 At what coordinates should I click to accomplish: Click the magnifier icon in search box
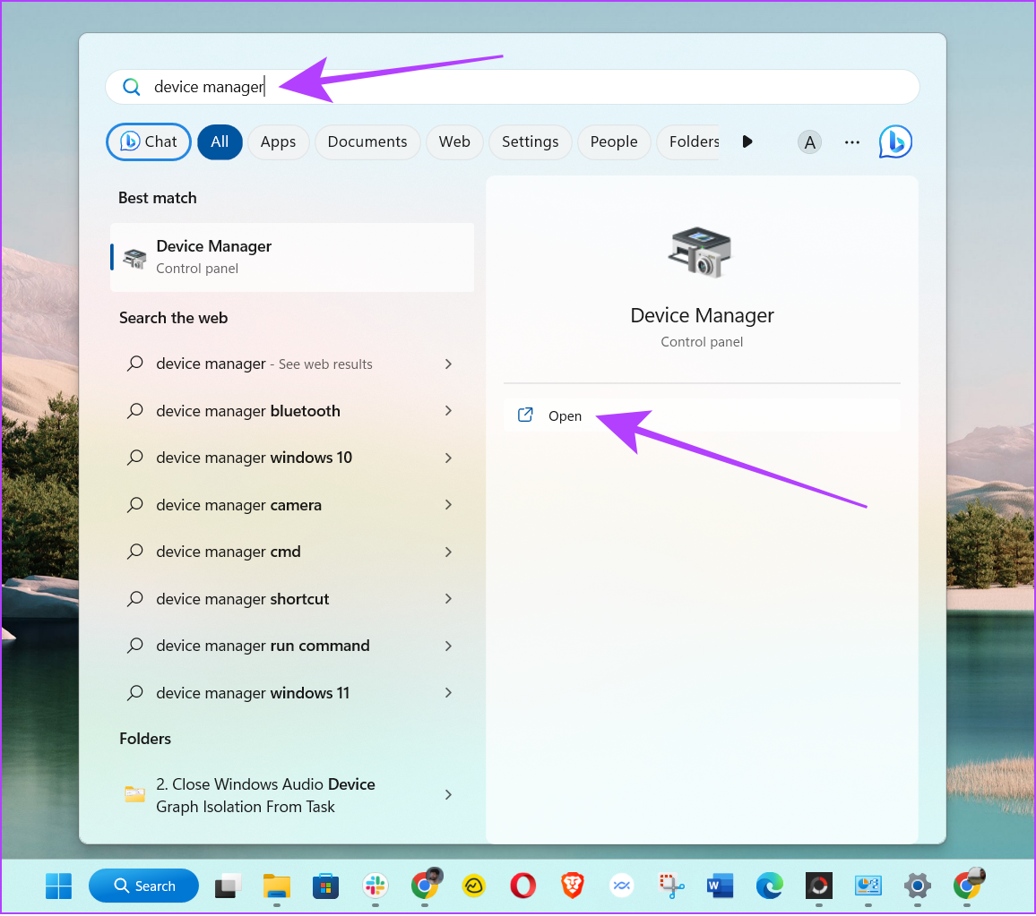(x=132, y=87)
